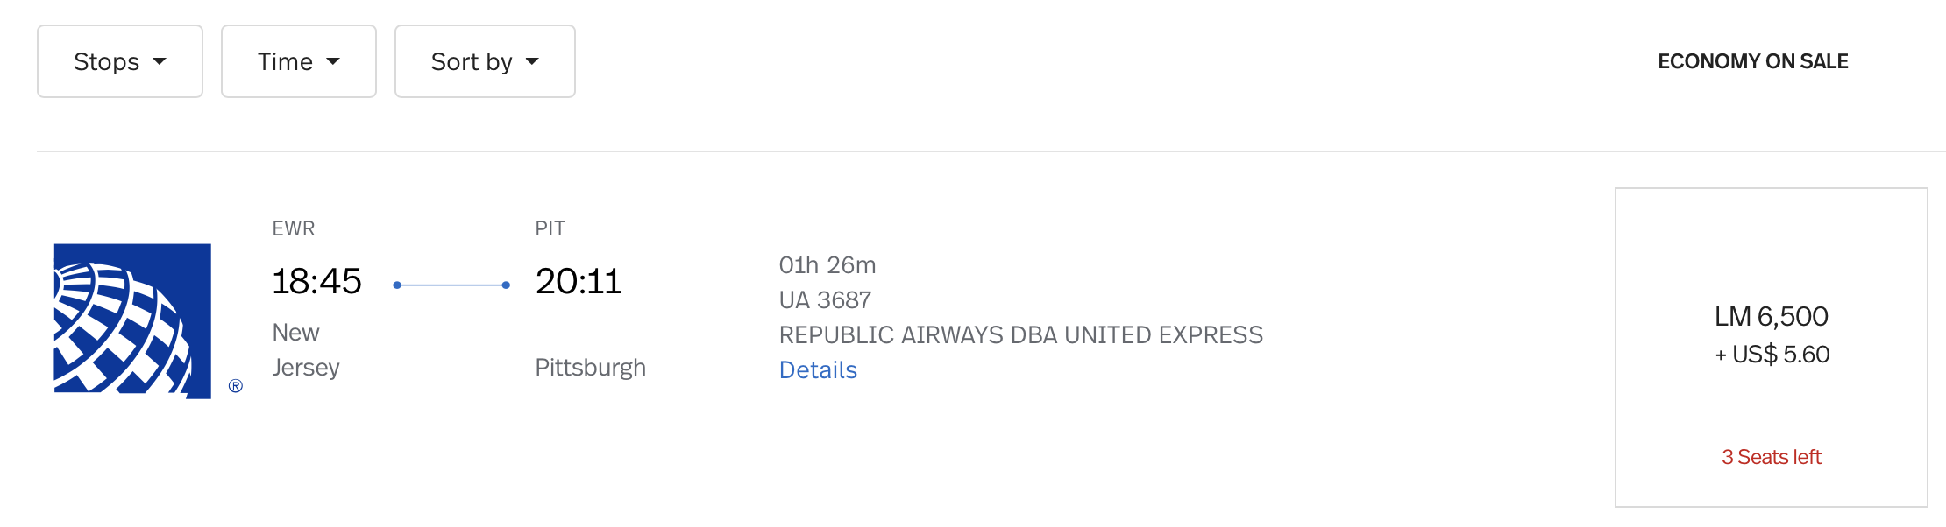Select departure time 18:45
1946x527 pixels.
pyautogui.click(x=318, y=281)
